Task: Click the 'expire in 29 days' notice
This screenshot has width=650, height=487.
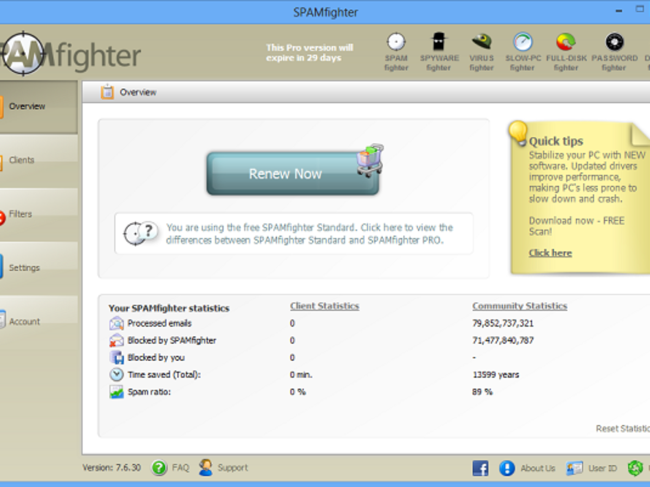Action: coord(309,53)
